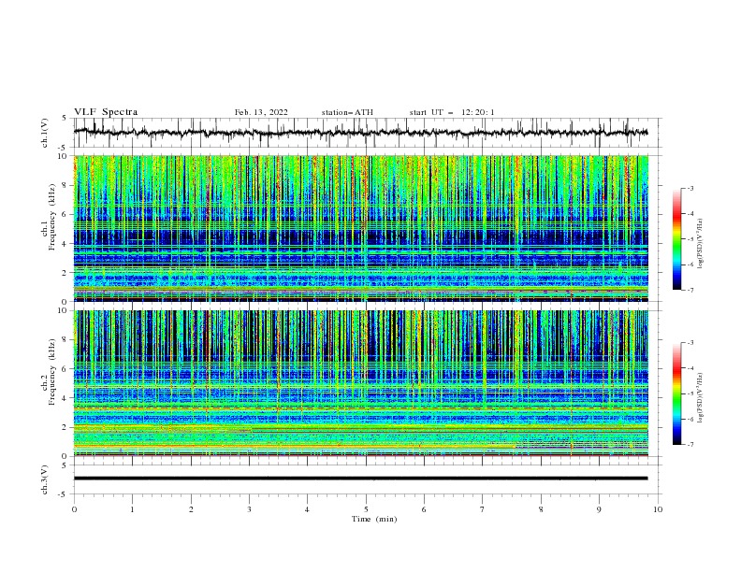Click the upper 'log(PSD)(V²/Hz)' colorbar label
This screenshot has height=572, width=741.
tap(700, 244)
